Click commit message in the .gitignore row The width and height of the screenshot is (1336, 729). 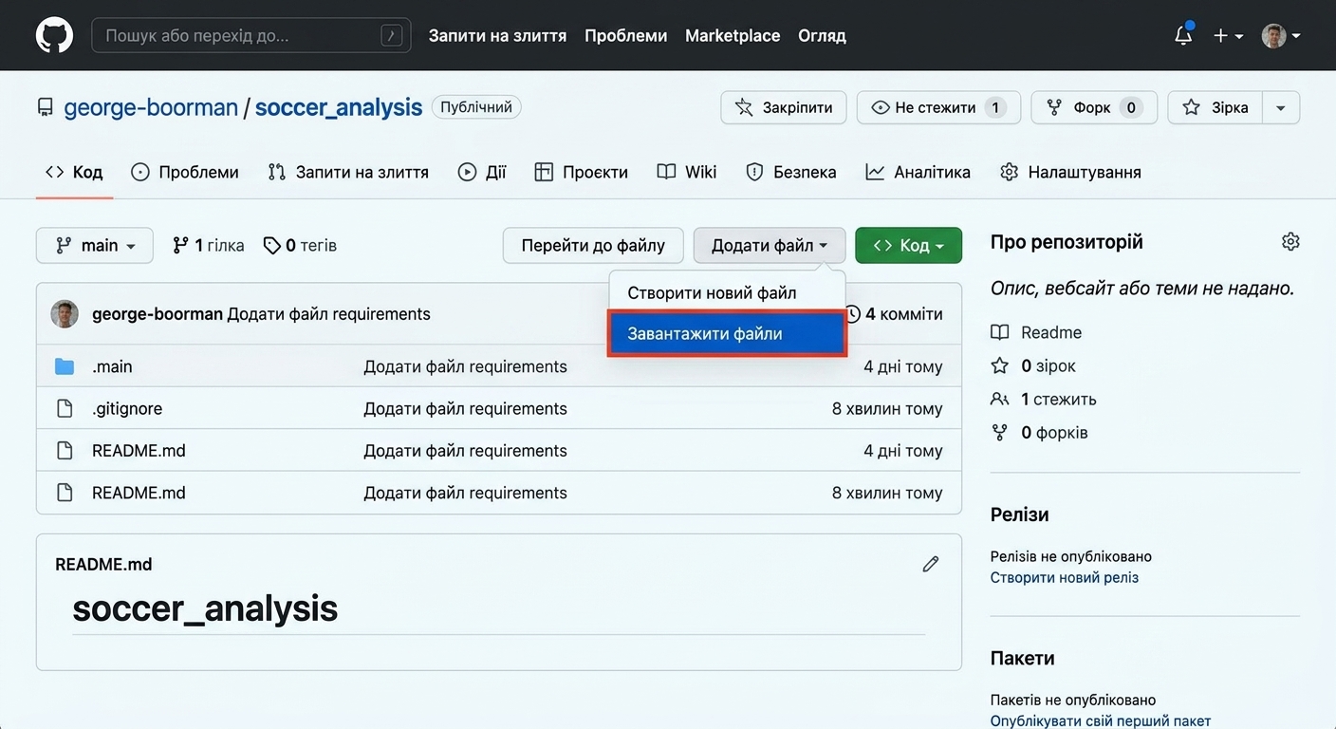(465, 408)
